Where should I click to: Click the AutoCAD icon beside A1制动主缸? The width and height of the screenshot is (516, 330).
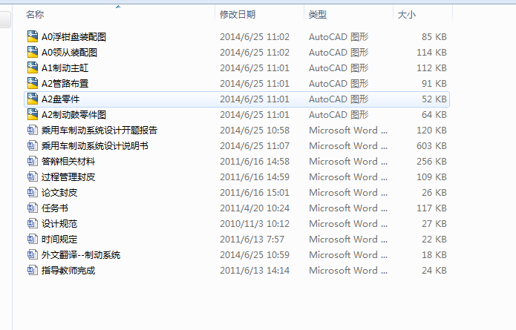click(32, 67)
